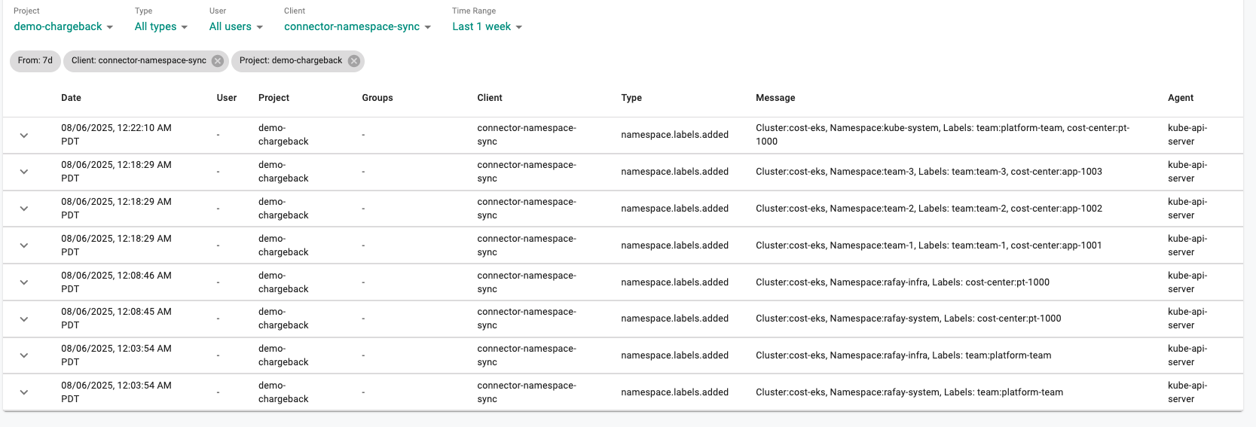Select the Agent column header

pyautogui.click(x=1181, y=98)
